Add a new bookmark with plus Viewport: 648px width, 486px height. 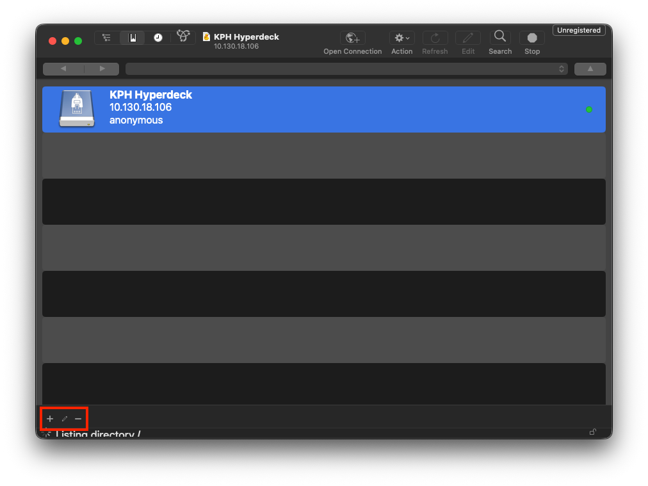tap(50, 419)
